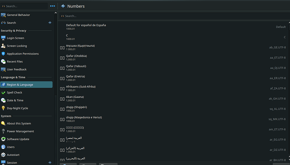Choose 'Qafar (Eretria)' number format

[173, 78]
